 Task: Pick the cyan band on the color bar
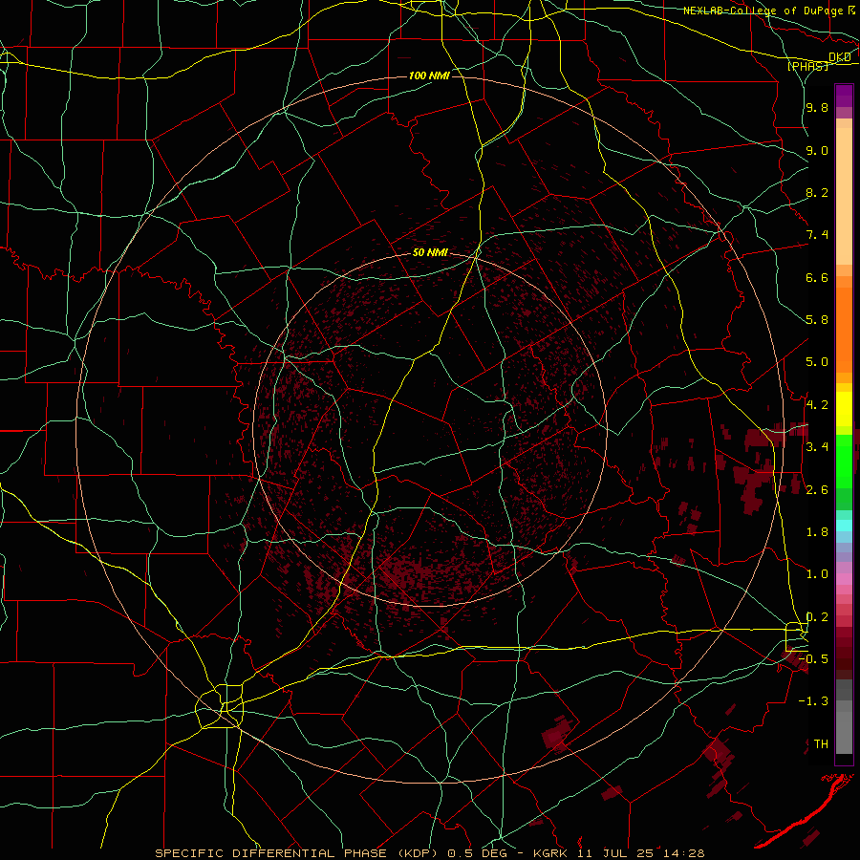pyautogui.click(x=844, y=526)
